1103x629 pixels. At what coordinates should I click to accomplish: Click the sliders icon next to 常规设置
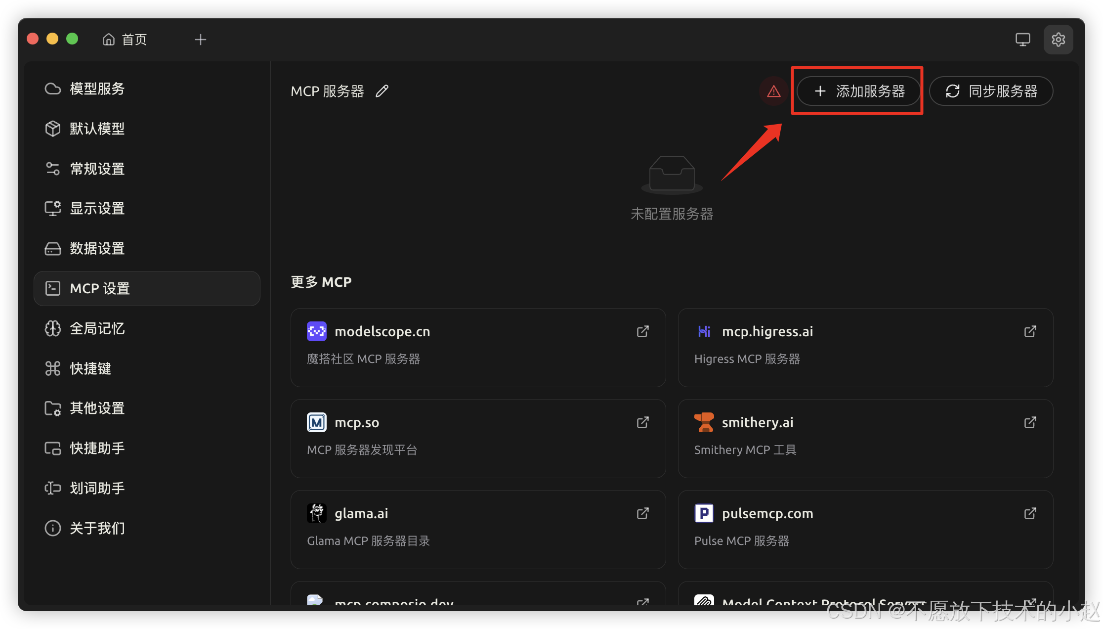[x=53, y=169]
